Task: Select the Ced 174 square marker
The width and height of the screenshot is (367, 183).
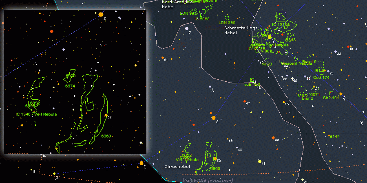Action: (321, 73)
